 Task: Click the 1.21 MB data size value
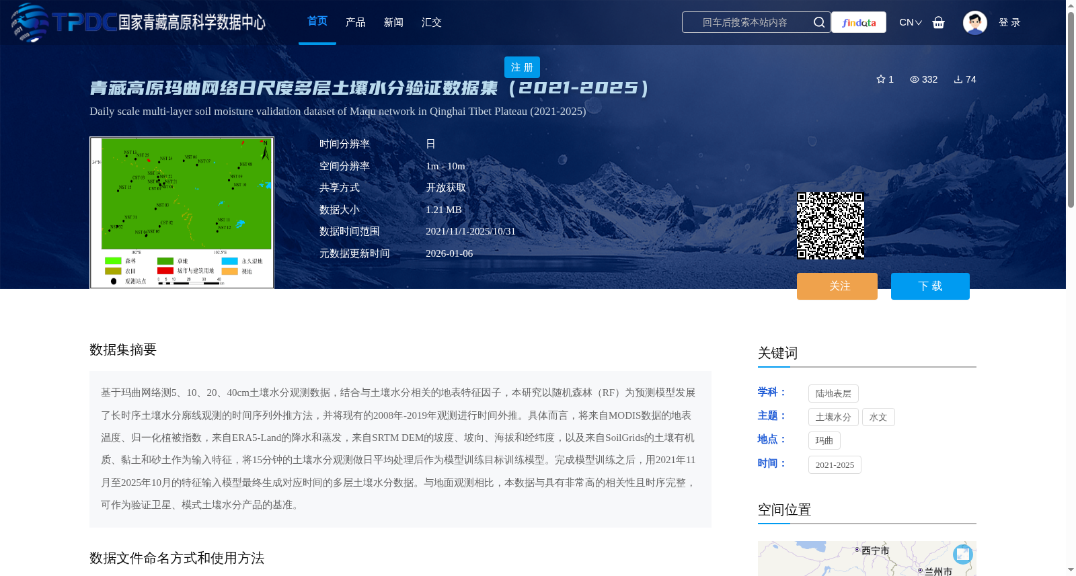pos(444,210)
